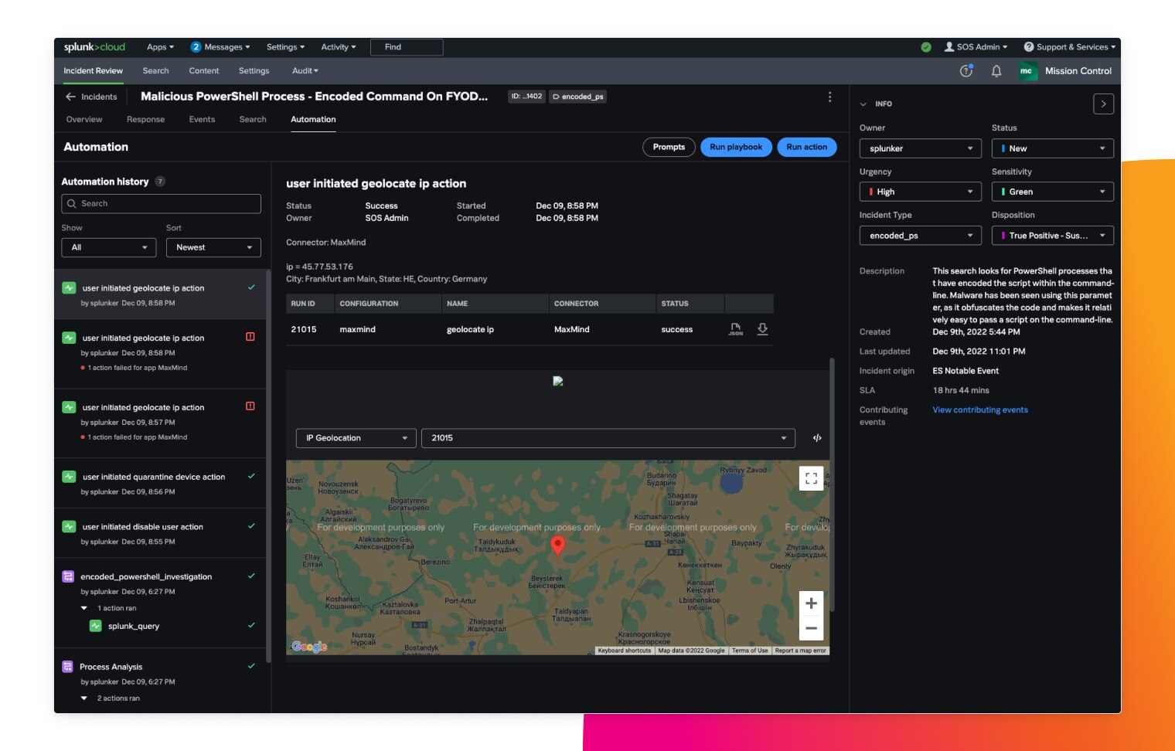Image resolution: width=1175 pixels, height=751 pixels.
Task: Expand Process Analysis actions ran
Action: (x=84, y=698)
